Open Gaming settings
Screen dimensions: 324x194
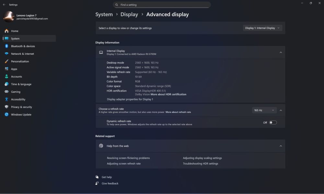tap(29, 92)
